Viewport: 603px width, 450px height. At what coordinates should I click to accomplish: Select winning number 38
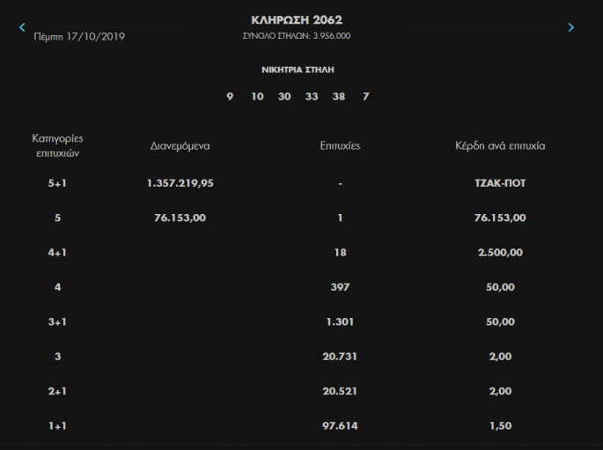[339, 97]
